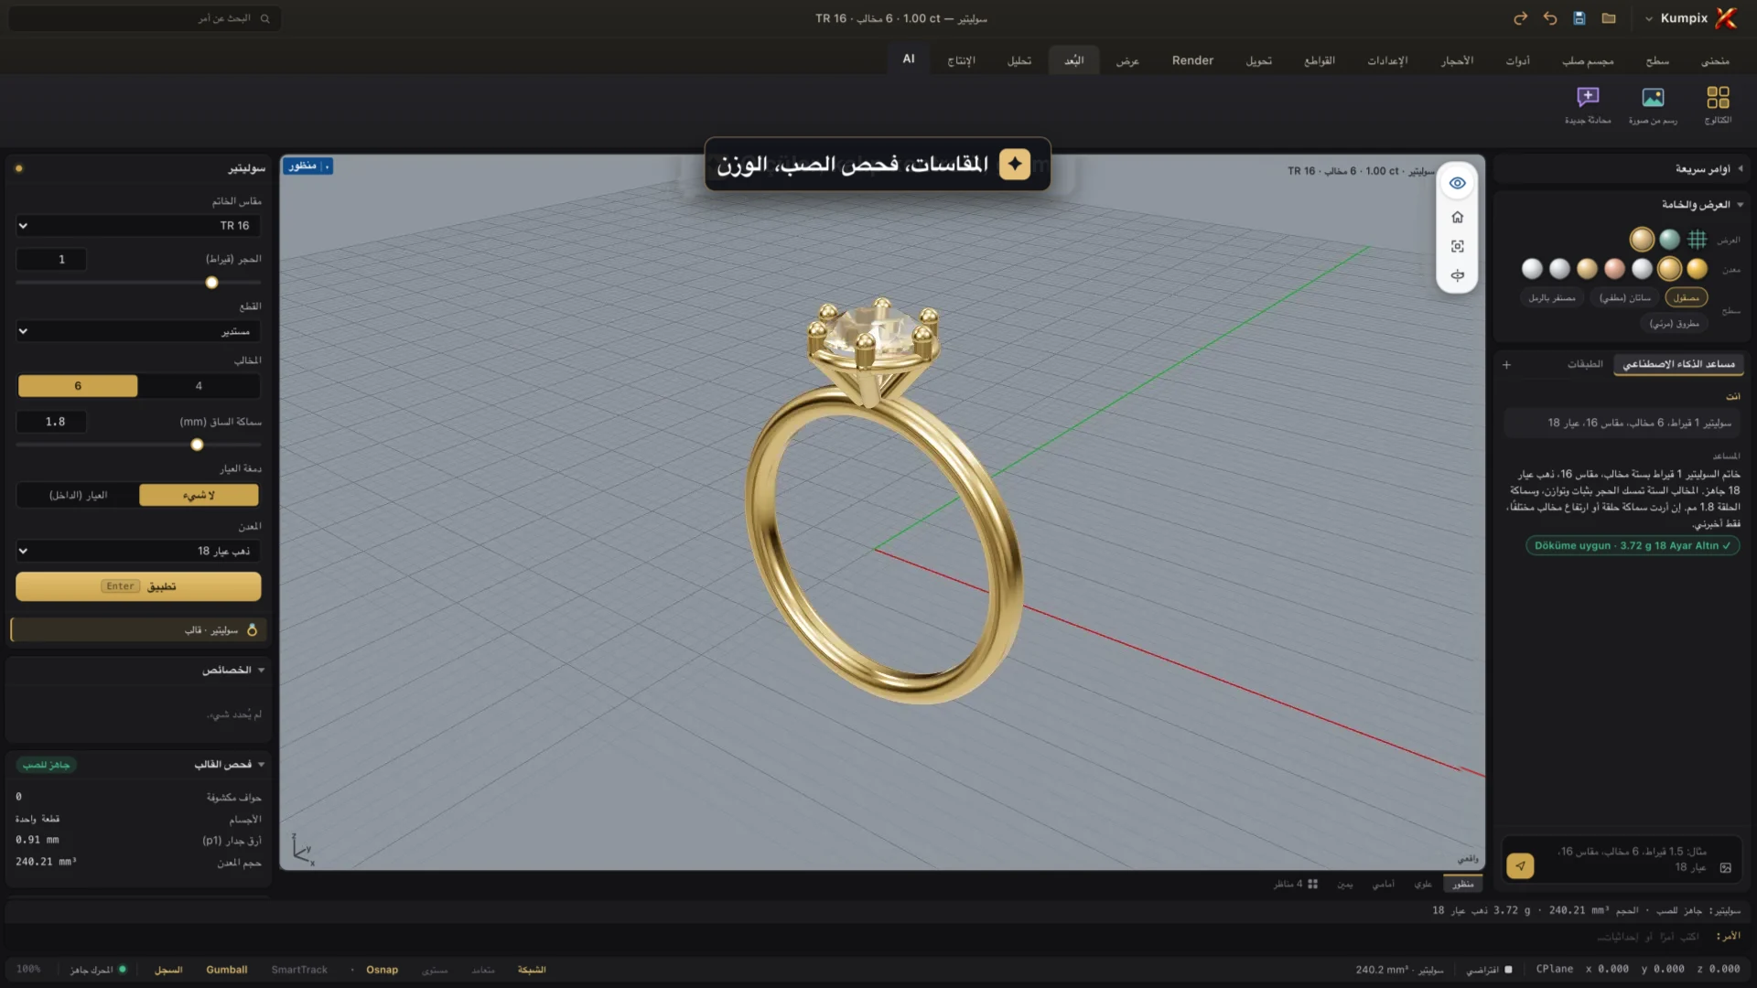Click the redo arrow in title bar
This screenshot has height=988, width=1757.
pyautogui.click(x=1520, y=18)
